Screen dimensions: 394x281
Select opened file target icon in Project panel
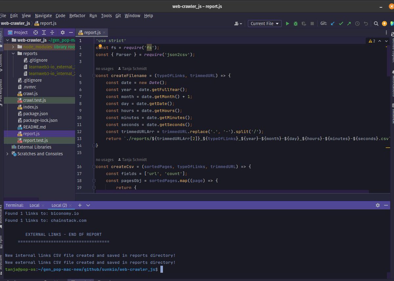[35, 32]
